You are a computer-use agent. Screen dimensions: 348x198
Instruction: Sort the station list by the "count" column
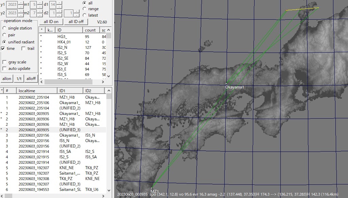pyautogui.click(x=91, y=30)
